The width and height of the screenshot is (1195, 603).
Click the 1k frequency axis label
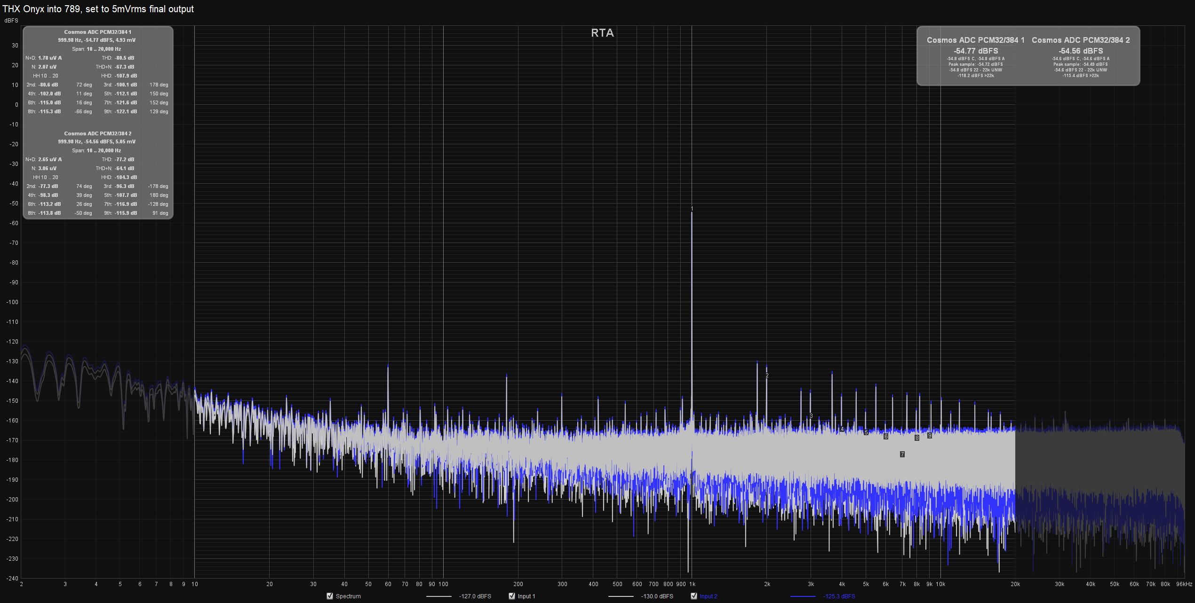click(x=692, y=584)
